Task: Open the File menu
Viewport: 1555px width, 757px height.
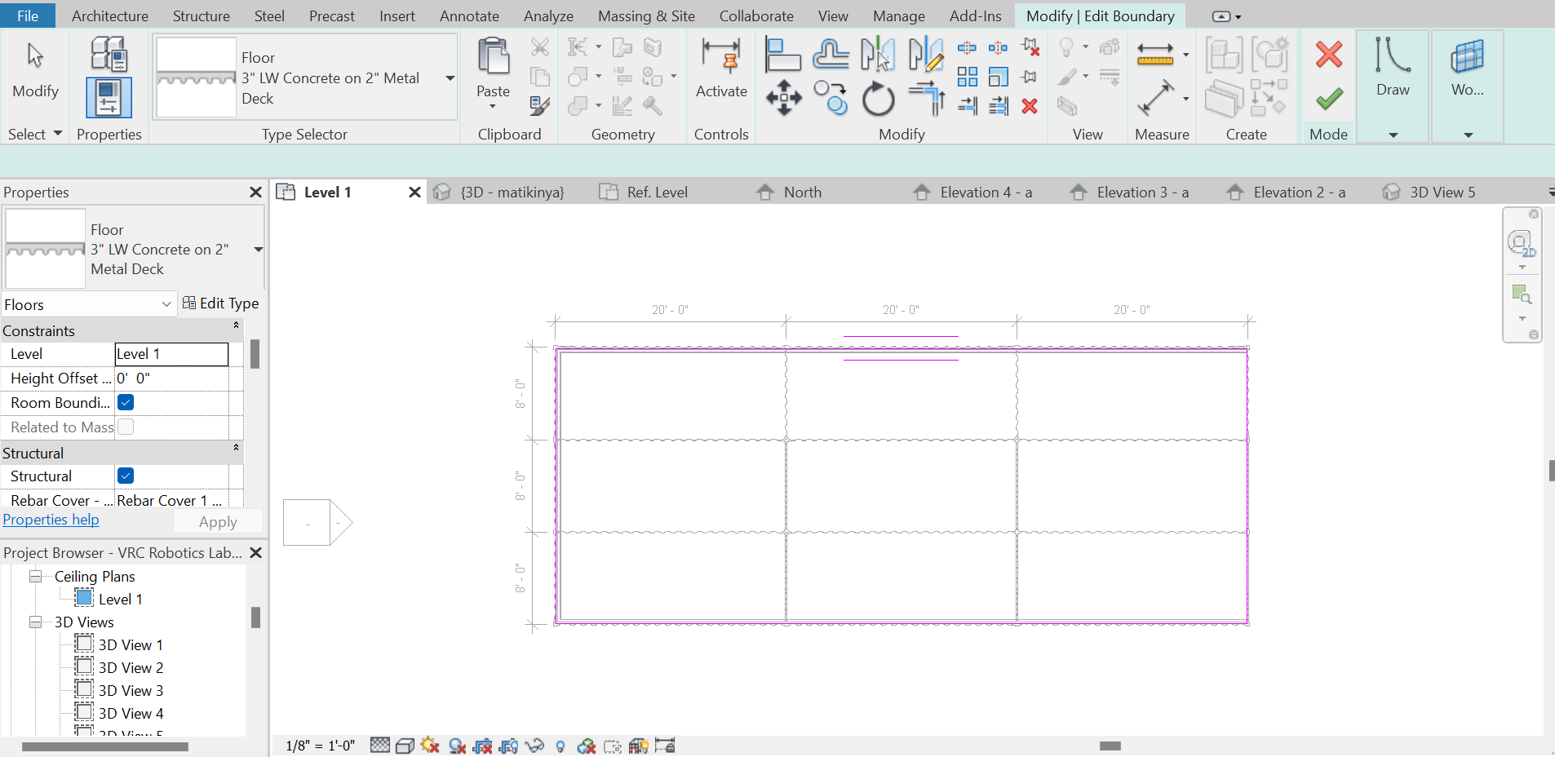Action: [28, 15]
